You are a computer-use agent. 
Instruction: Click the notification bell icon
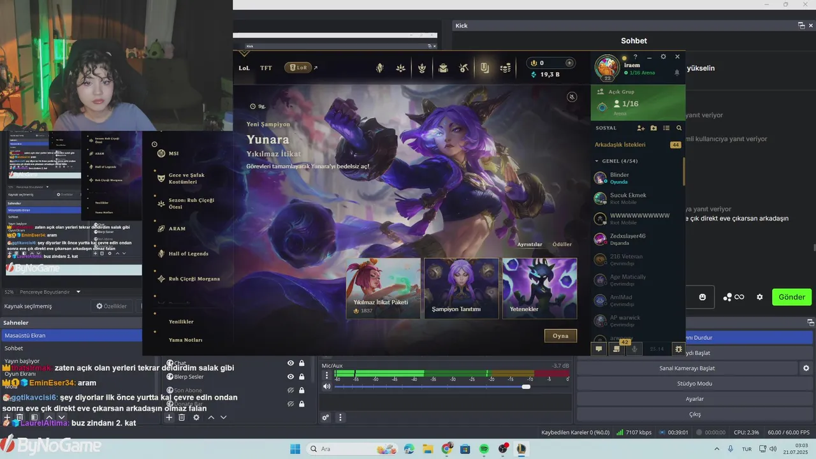[x=676, y=73]
